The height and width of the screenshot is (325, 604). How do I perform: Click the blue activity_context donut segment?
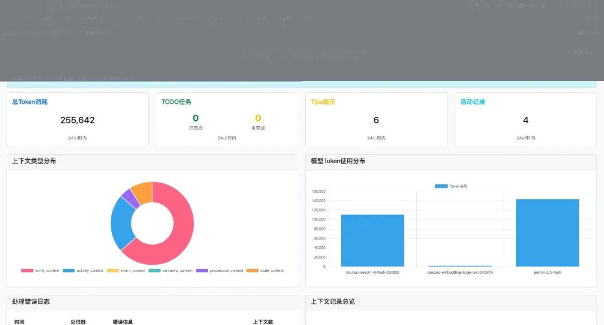(121, 223)
